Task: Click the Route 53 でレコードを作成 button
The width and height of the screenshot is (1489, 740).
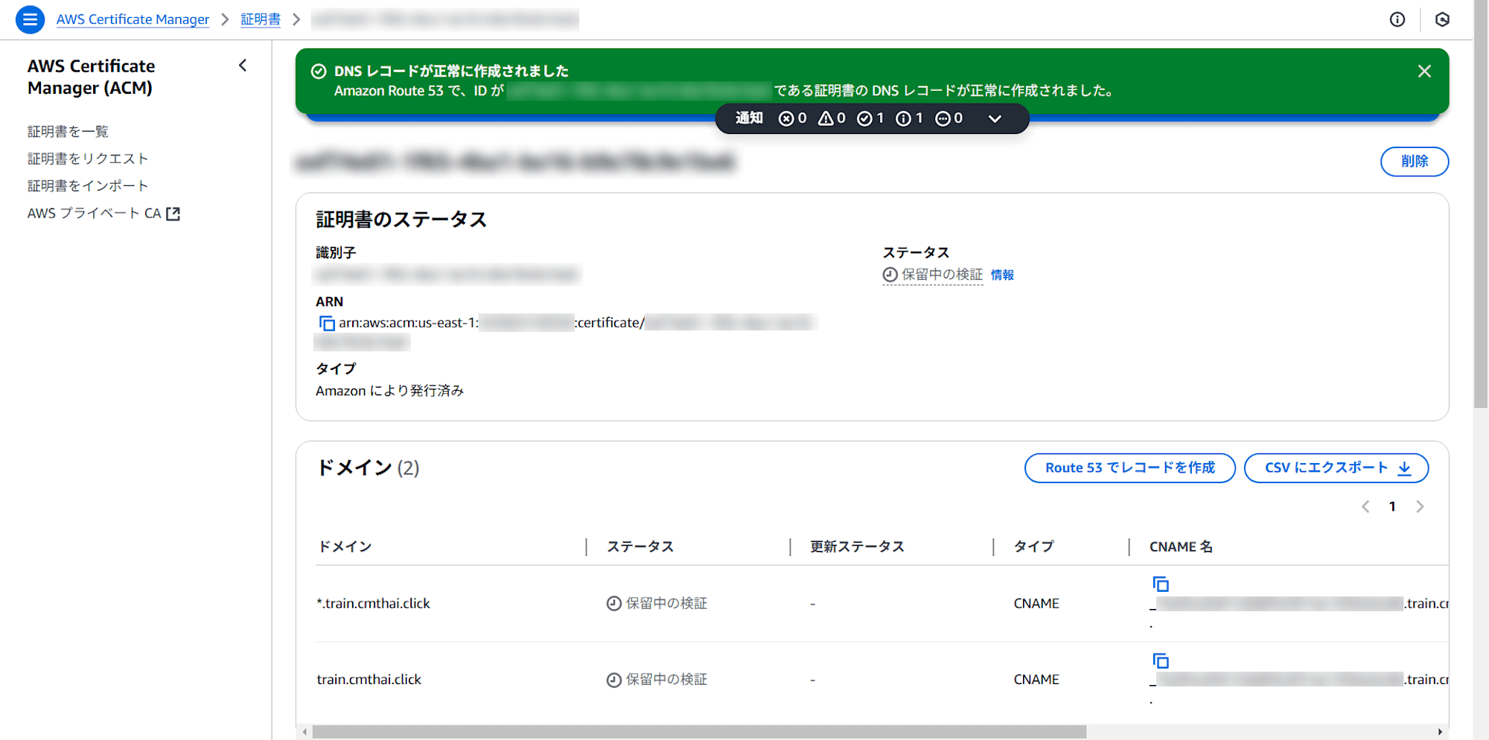Action: [x=1129, y=468]
